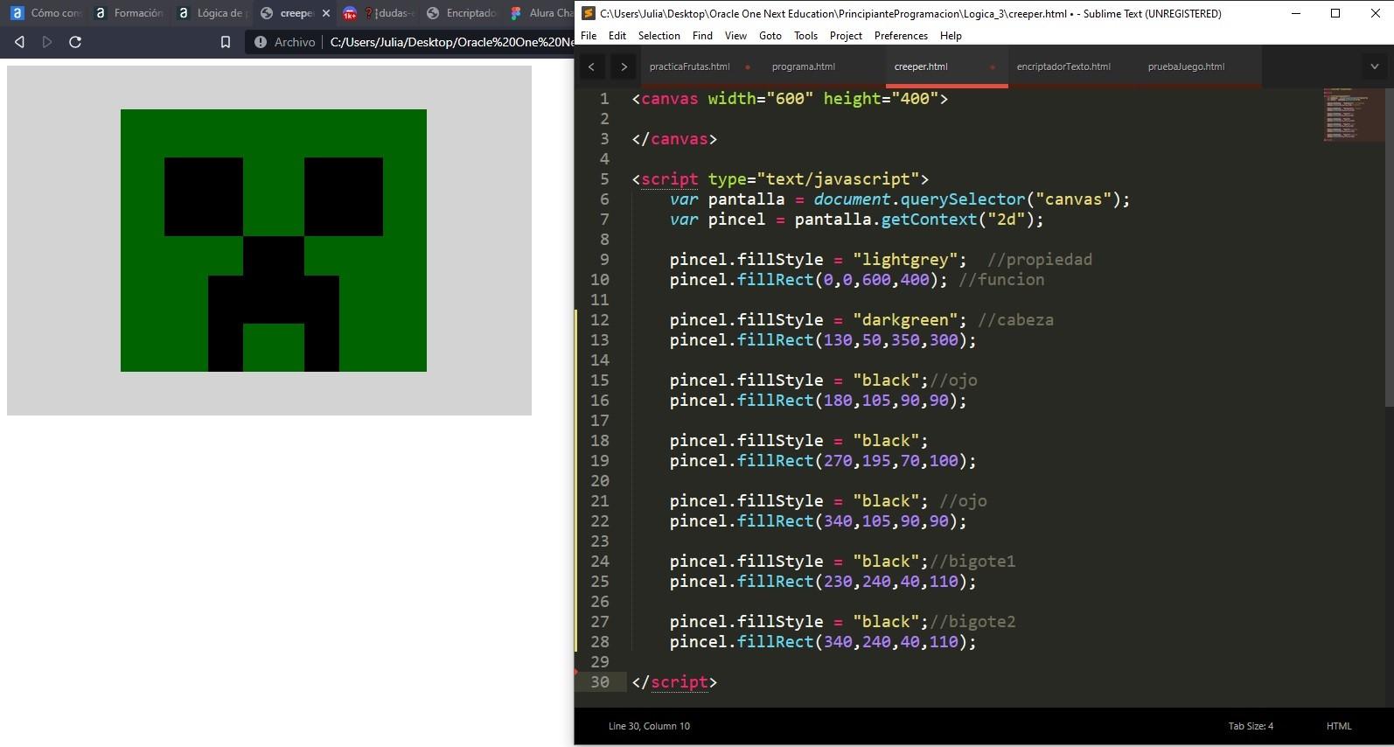1394x747 pixels.
Task: Switch to the Encriptado browser tab
Action: point(462,13)
